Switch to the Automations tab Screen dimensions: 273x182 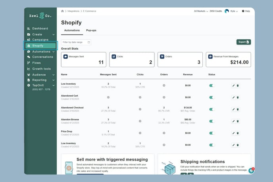tap(72, 31)
